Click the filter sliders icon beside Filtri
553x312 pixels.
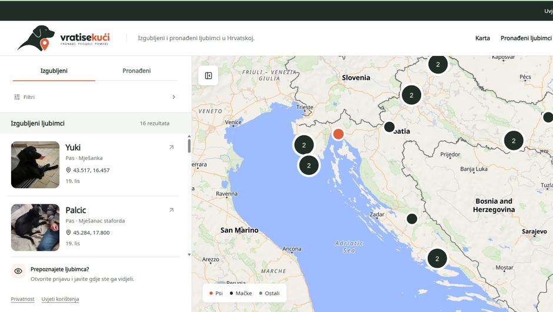[x=17, y=97]
